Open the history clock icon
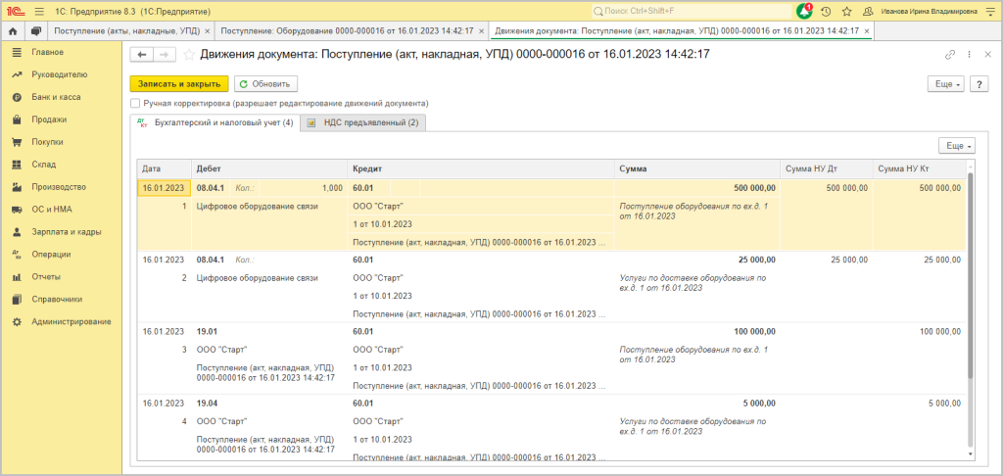1003x476 pixels. [x=826, y=12]
